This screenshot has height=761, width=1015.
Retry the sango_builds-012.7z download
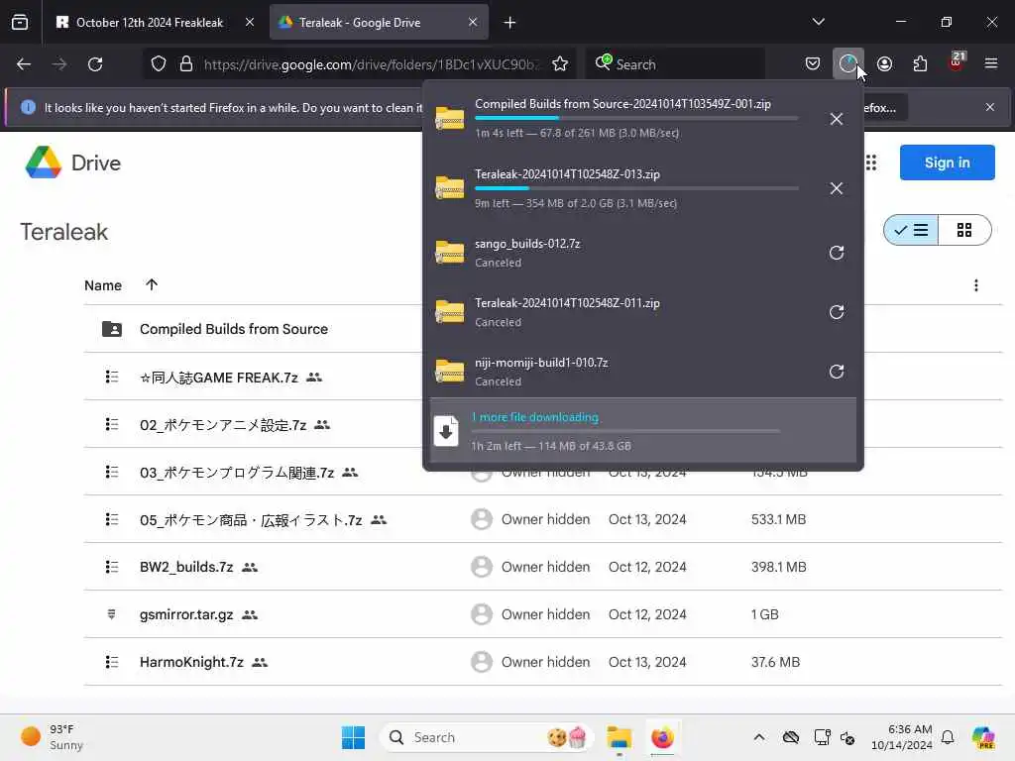[836, 253]
